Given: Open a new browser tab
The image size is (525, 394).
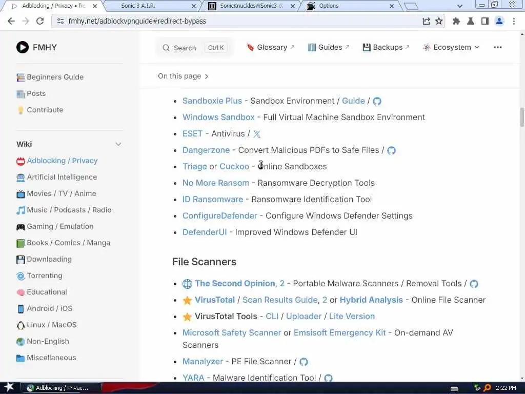Looking at the screenshot, I should coord(411,6).
